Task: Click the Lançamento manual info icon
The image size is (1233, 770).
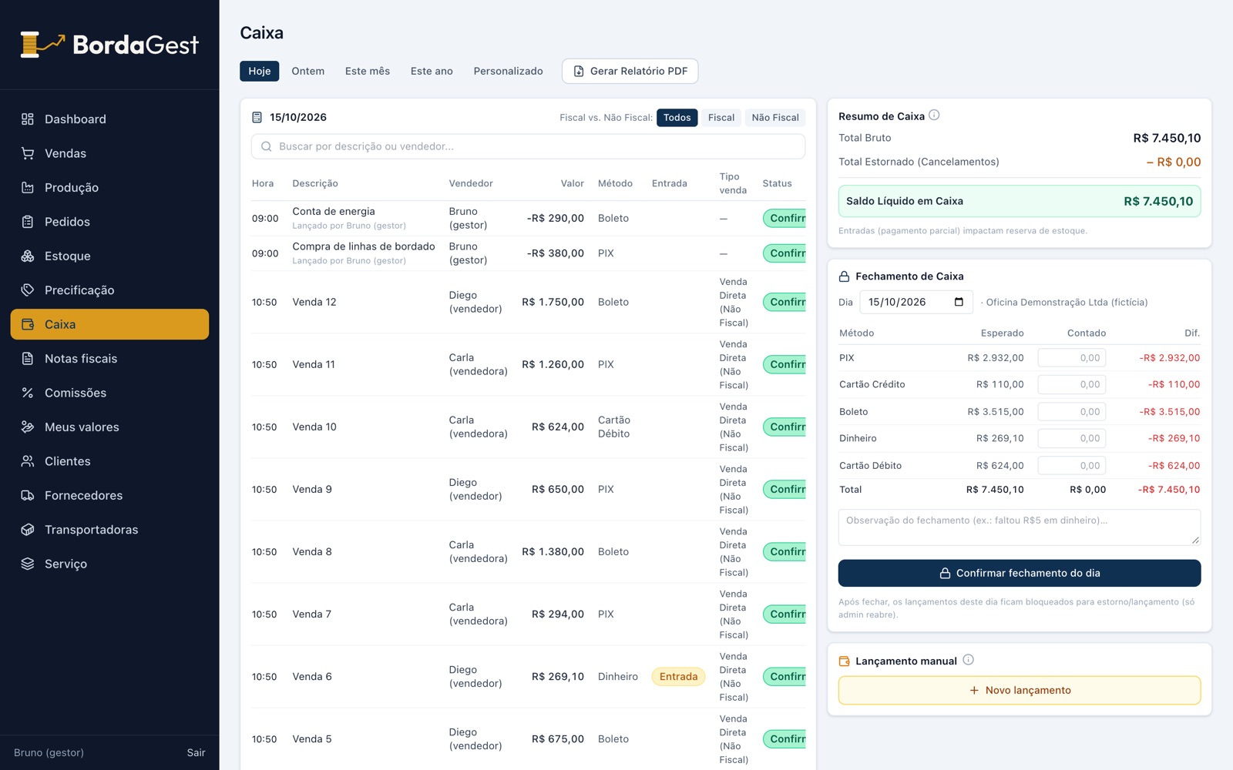Action: tap(969, 660)
